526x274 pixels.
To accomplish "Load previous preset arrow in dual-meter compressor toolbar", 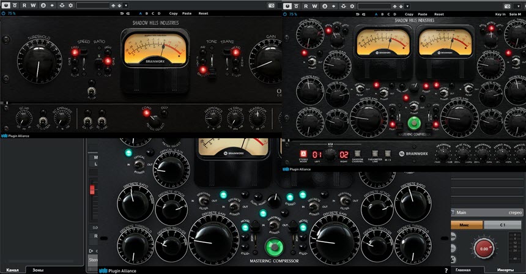I will pyautogui.click(x=395, y=6).
